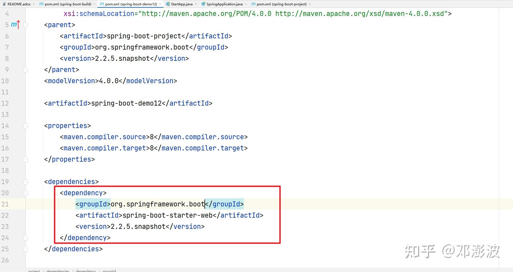The width and height of the screenshot is (513, 272).
Task: Click the Java class icon on StartApp.java tab
Action: tap(168, 4)
